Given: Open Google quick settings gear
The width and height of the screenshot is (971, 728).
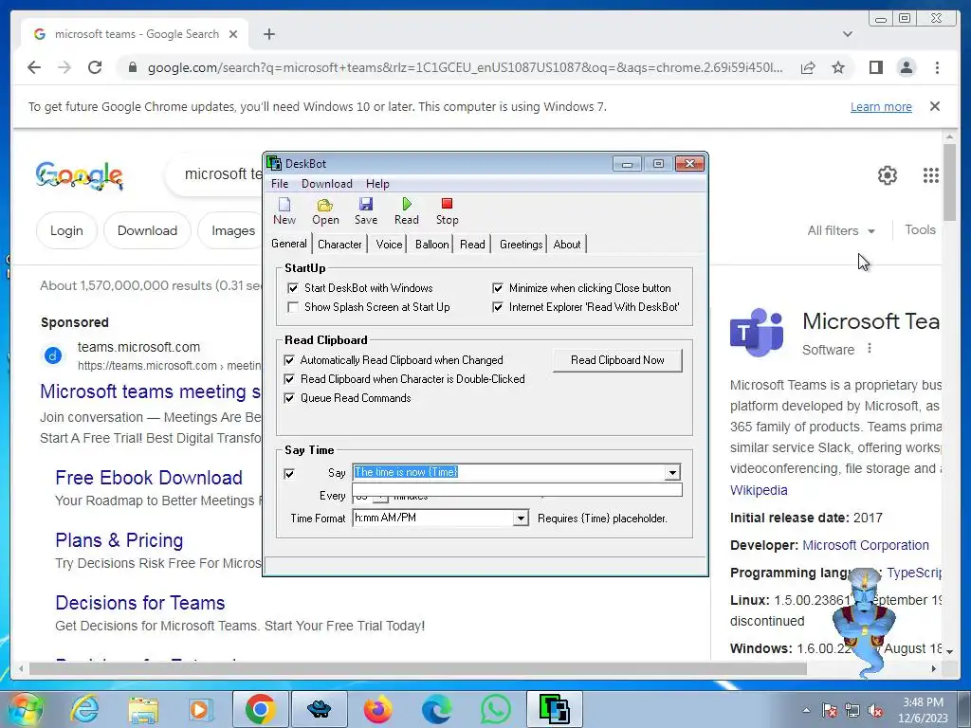Looking at the screenshot, I should coord(888,175).
